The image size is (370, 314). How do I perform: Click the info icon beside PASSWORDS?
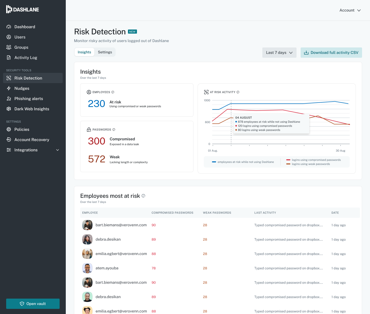click(x=114, y=130)
